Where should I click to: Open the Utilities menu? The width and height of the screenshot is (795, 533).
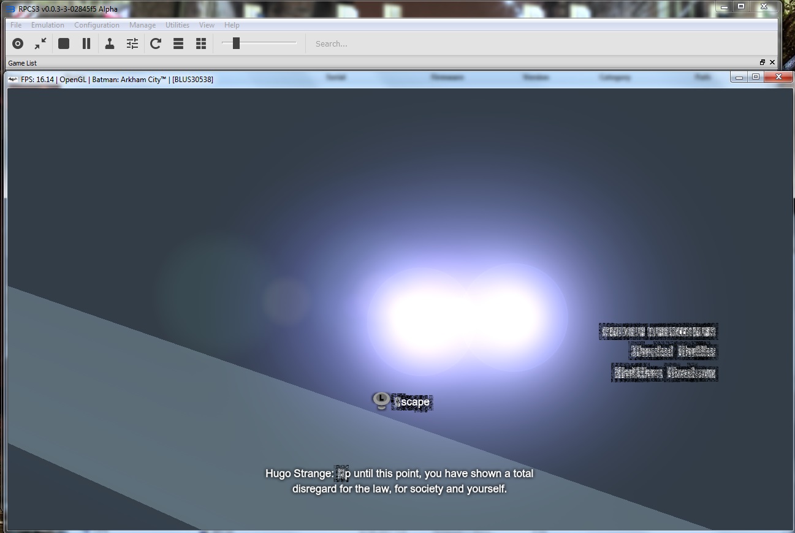tap(177, 25)
